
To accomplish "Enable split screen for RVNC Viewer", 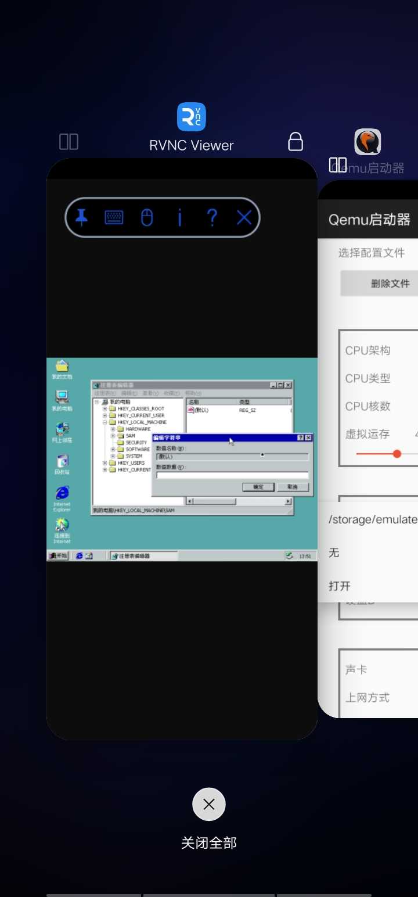I will coord(69,142).
